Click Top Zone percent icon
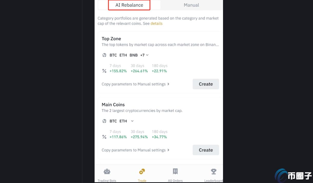The height and width of the screenshot is (183, 313). pyautogui.click(x=104, y=71)
